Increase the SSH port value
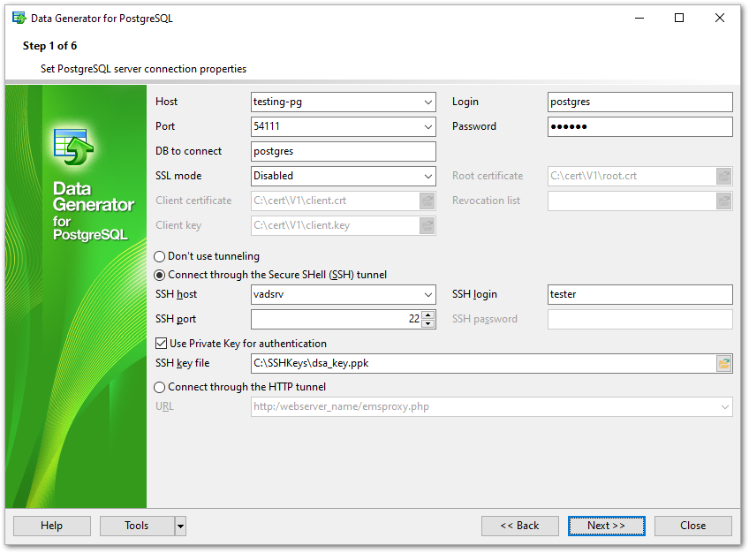This screenshot has width=749, height=553. 428,314
